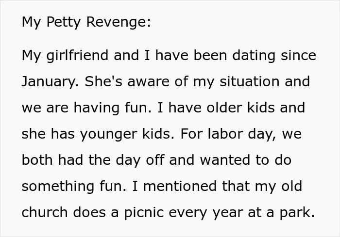This screenshot has width=340, height=237.
Task: Click the word "younger"
Action: pyautogui.click(x=109, y=134)
